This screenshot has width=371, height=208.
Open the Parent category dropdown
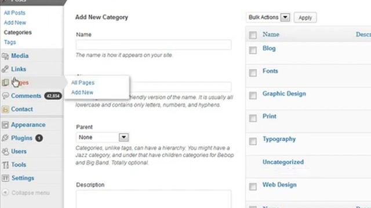(103, 138)
